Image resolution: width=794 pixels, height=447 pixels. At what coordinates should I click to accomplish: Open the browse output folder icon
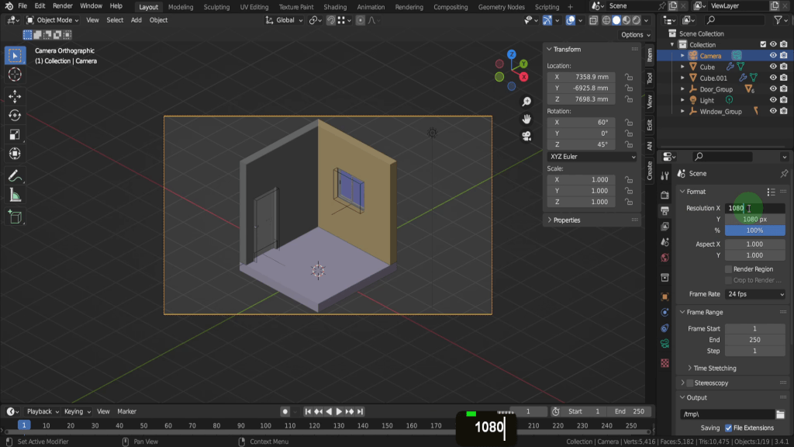(x=780, y=414)
